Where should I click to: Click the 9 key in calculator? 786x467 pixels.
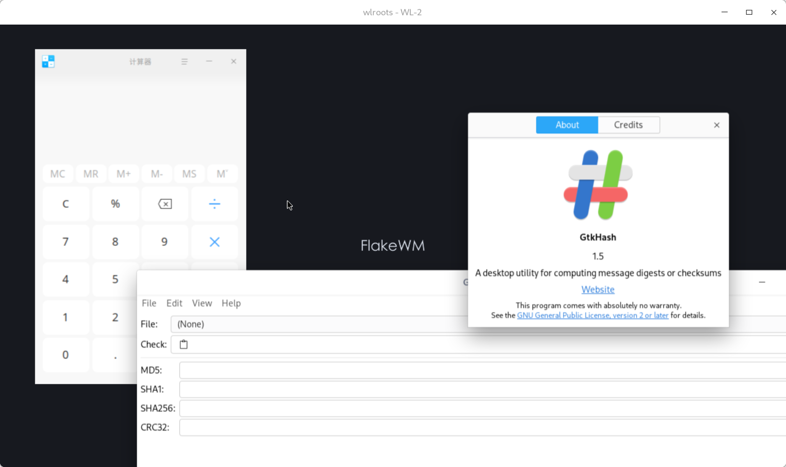point(165,241)
